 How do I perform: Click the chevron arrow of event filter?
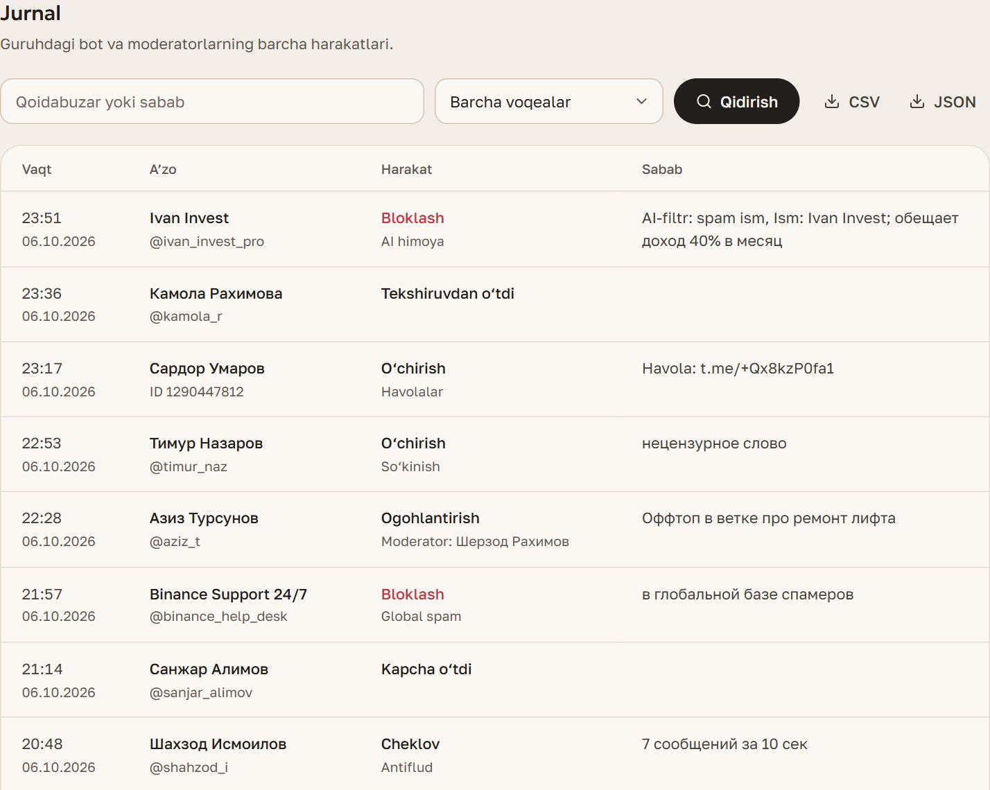641,101
